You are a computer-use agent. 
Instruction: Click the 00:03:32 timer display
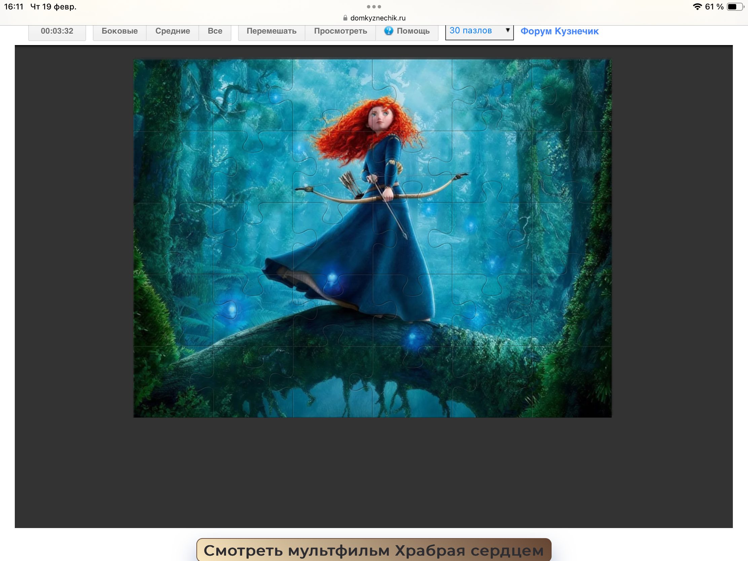coord(57,31)
